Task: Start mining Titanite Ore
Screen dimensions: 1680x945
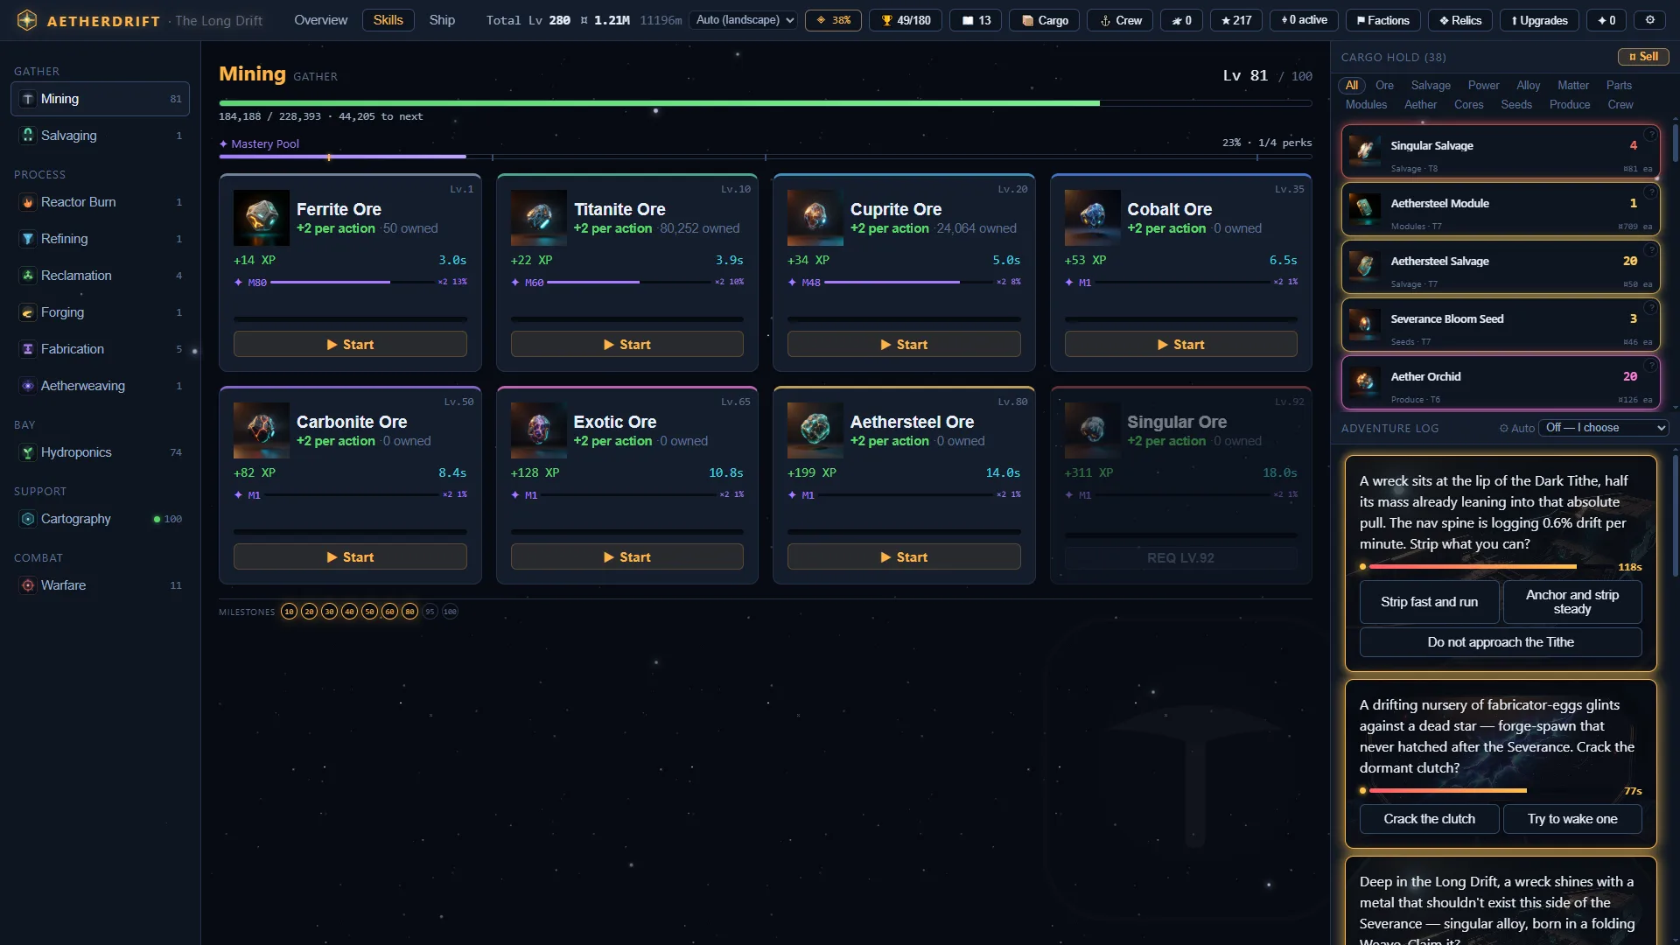Action: point(626,345)
